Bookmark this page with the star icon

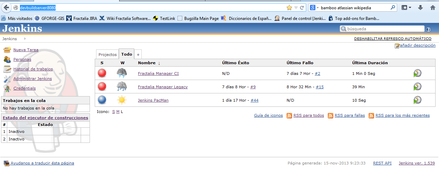point(289,8)
